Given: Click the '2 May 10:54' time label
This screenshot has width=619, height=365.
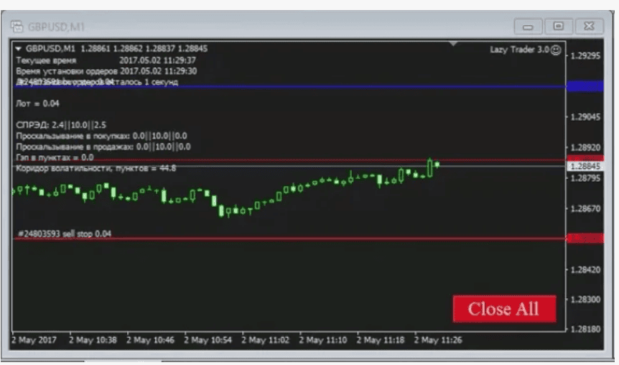Looking at the screenshot, I should (208, 340).
